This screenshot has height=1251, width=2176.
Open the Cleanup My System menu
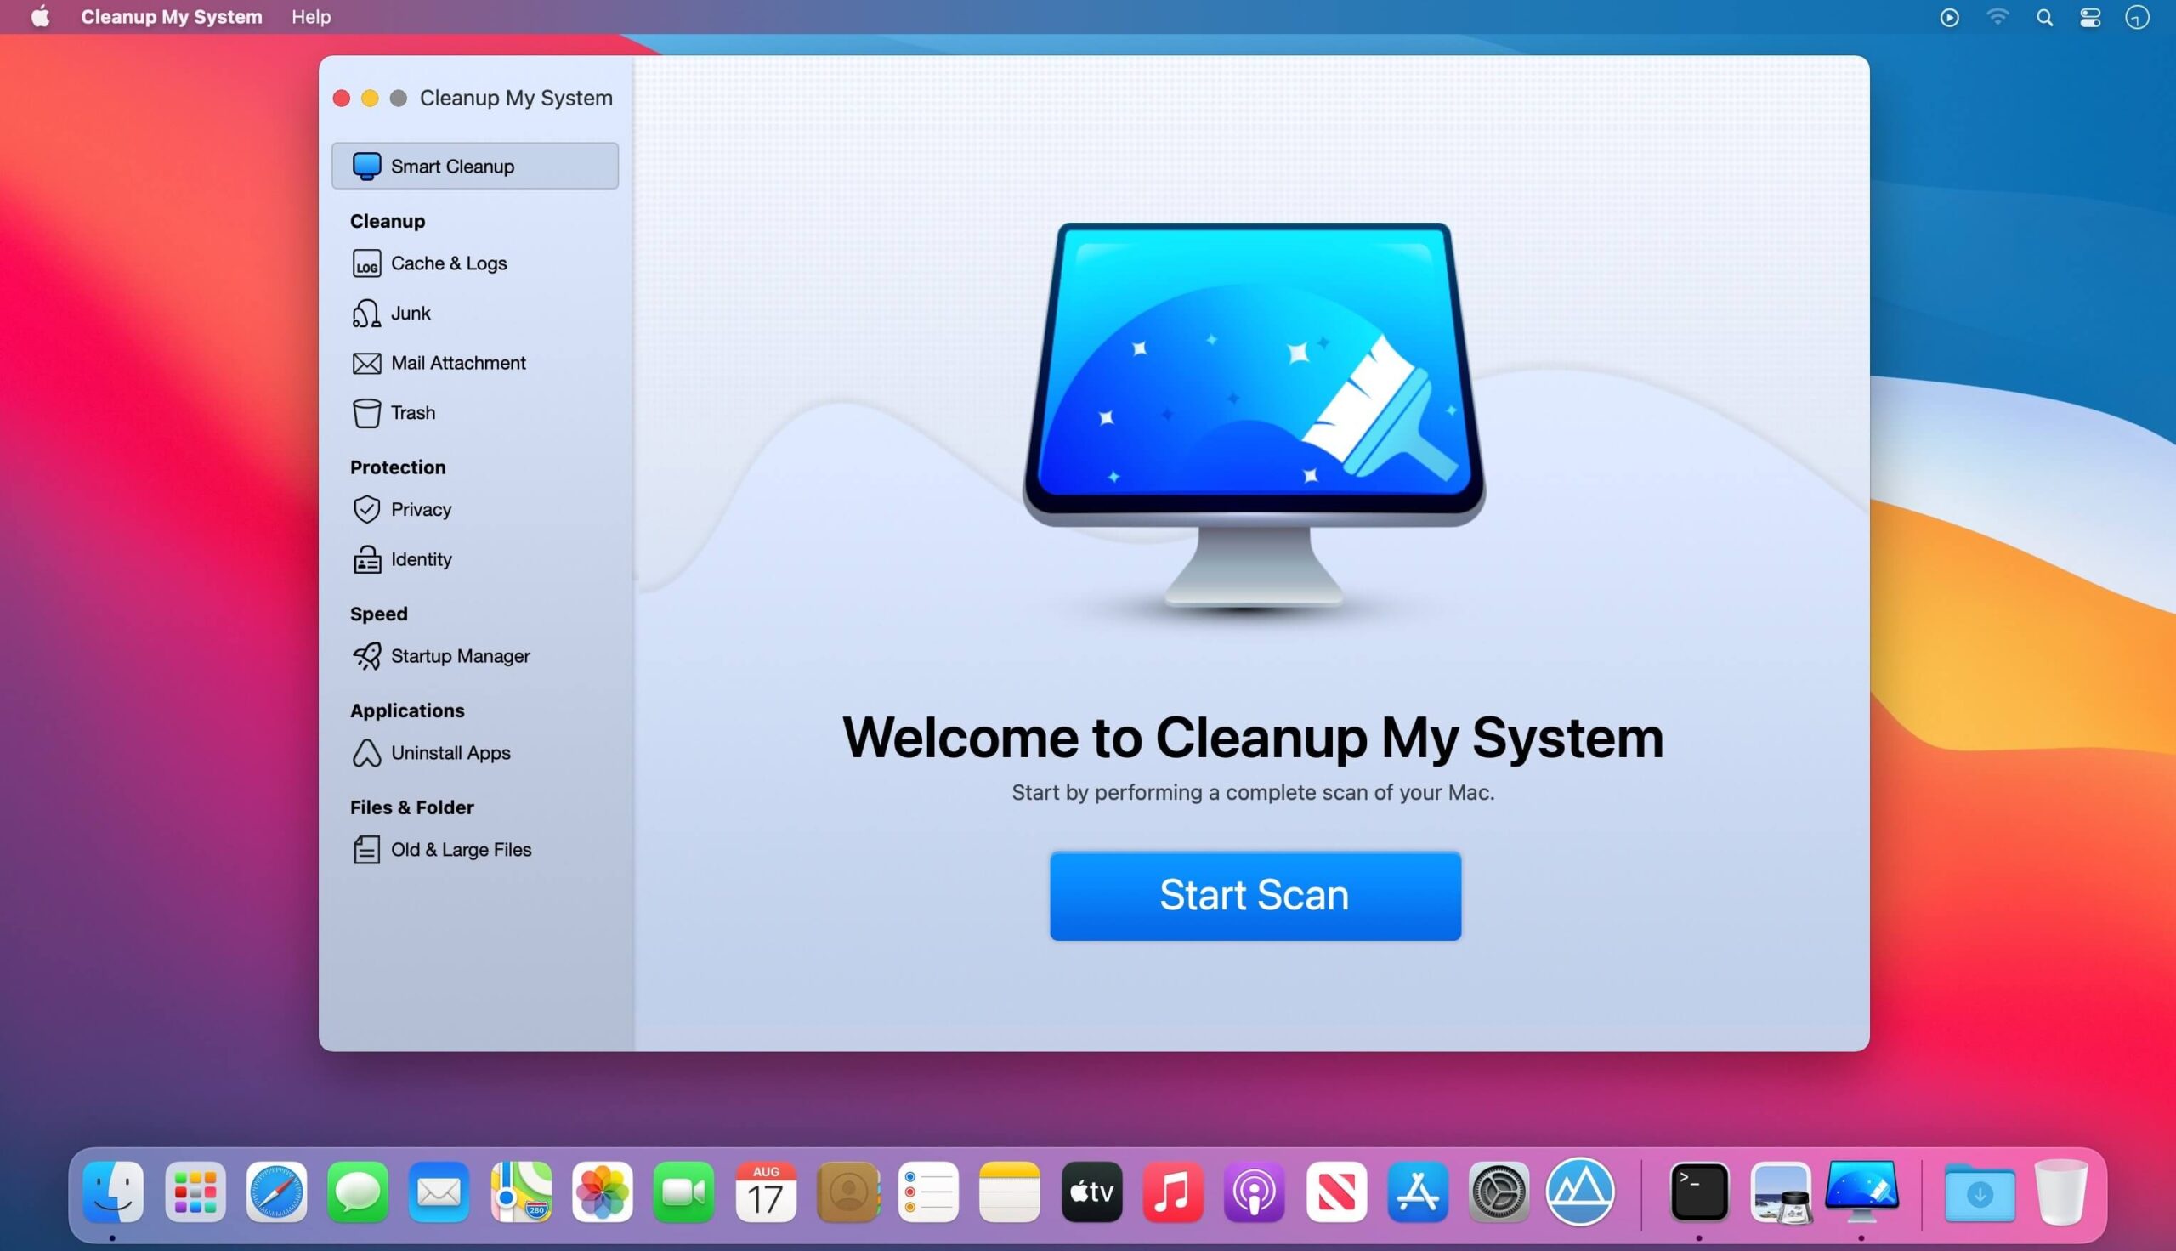pos(171,17)
